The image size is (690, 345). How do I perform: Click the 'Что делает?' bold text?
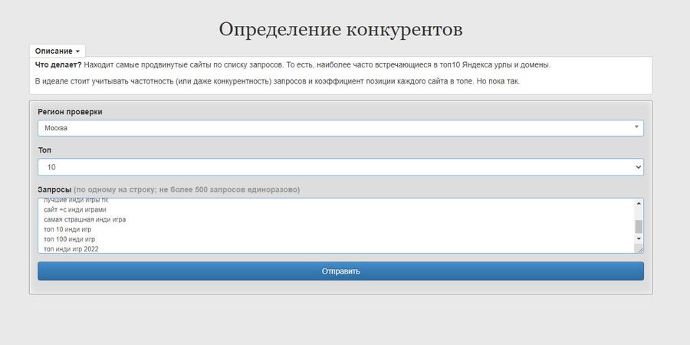pyautogui.click(x=58, y=65)
